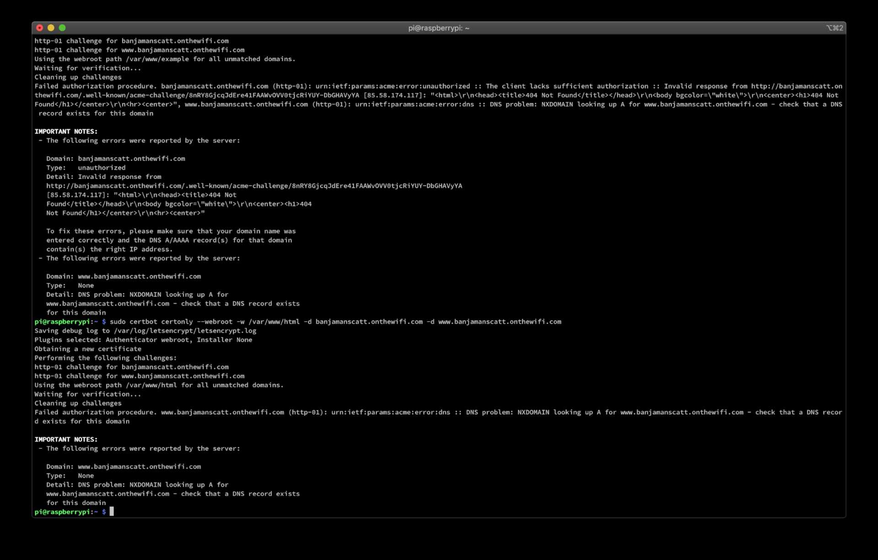Viewport: 878px width, 560px height.
Task: Click 'certonly' in the sudo certbot command
Action: (x=177, y=322)
